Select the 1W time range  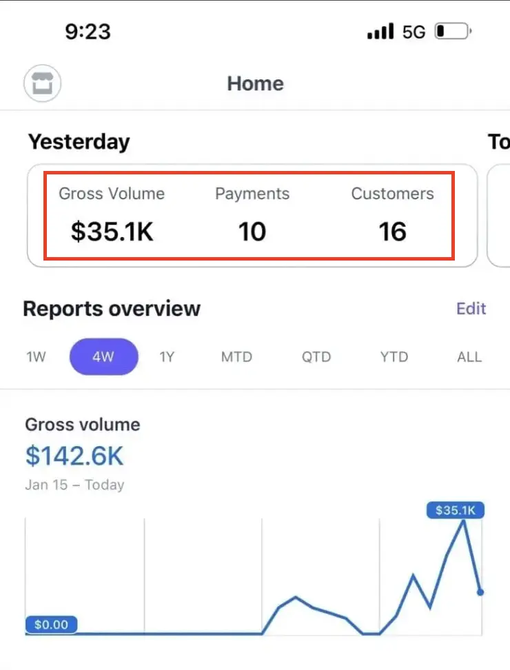37,357
